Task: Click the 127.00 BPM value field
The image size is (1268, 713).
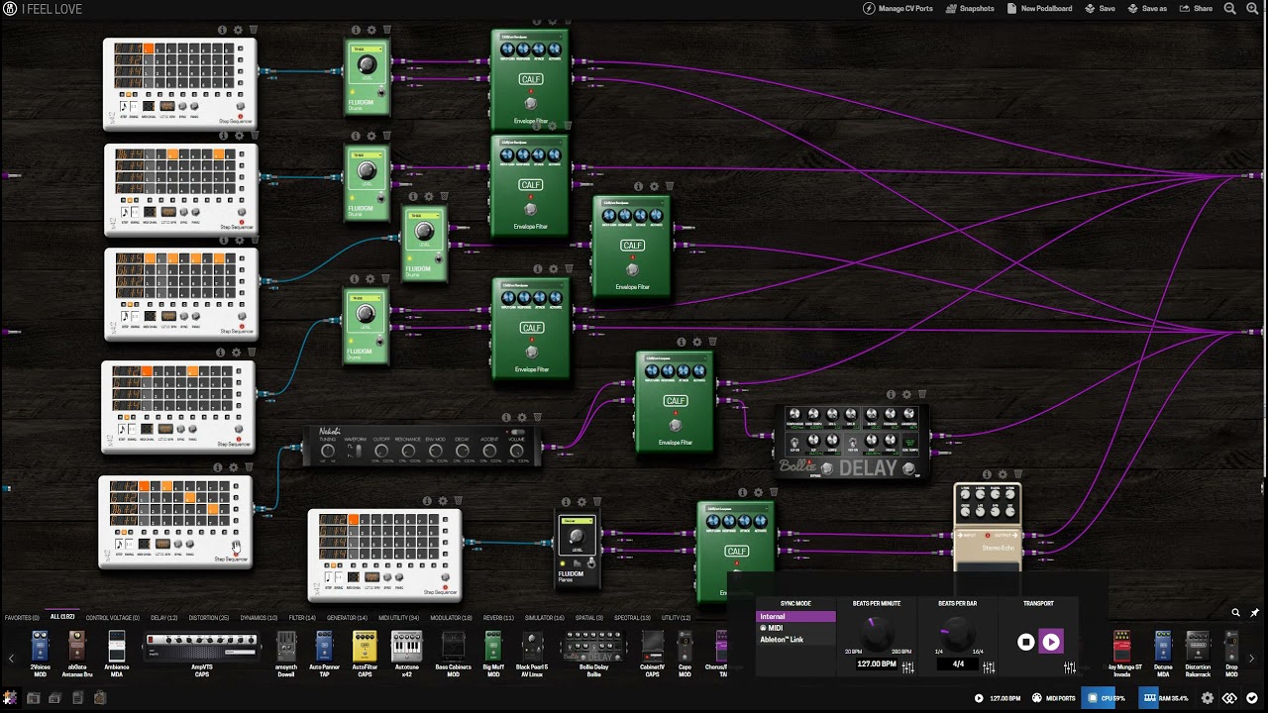Action: click(877, 663)
